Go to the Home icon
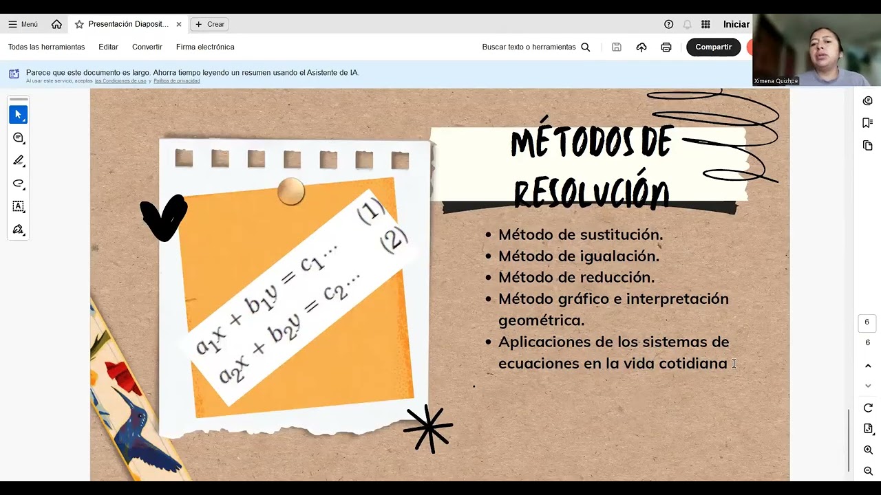This screenshot has width=881, height=495. pyautogui.click(x=56, y=24)
